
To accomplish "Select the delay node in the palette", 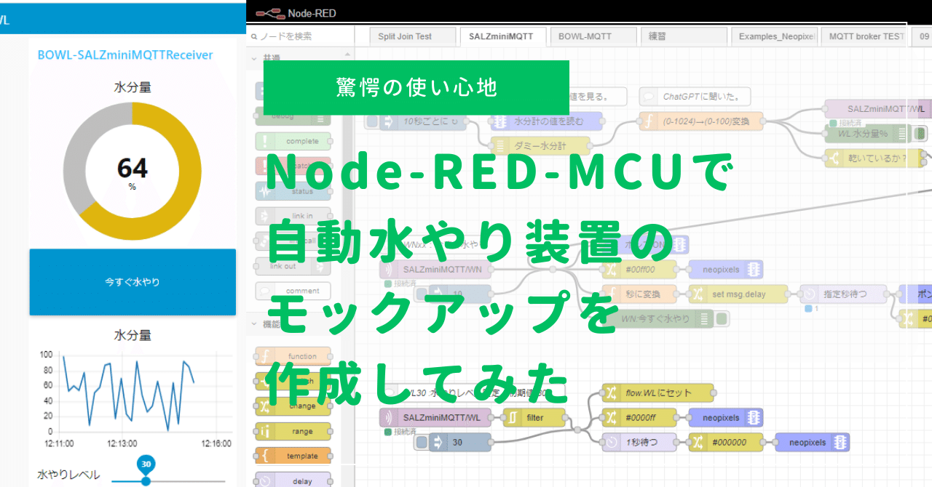I will pos(293,479).
